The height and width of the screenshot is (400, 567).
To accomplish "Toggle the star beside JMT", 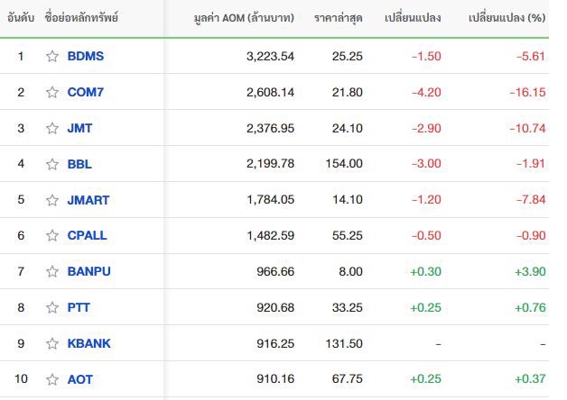I will click(x=51, y=128).
